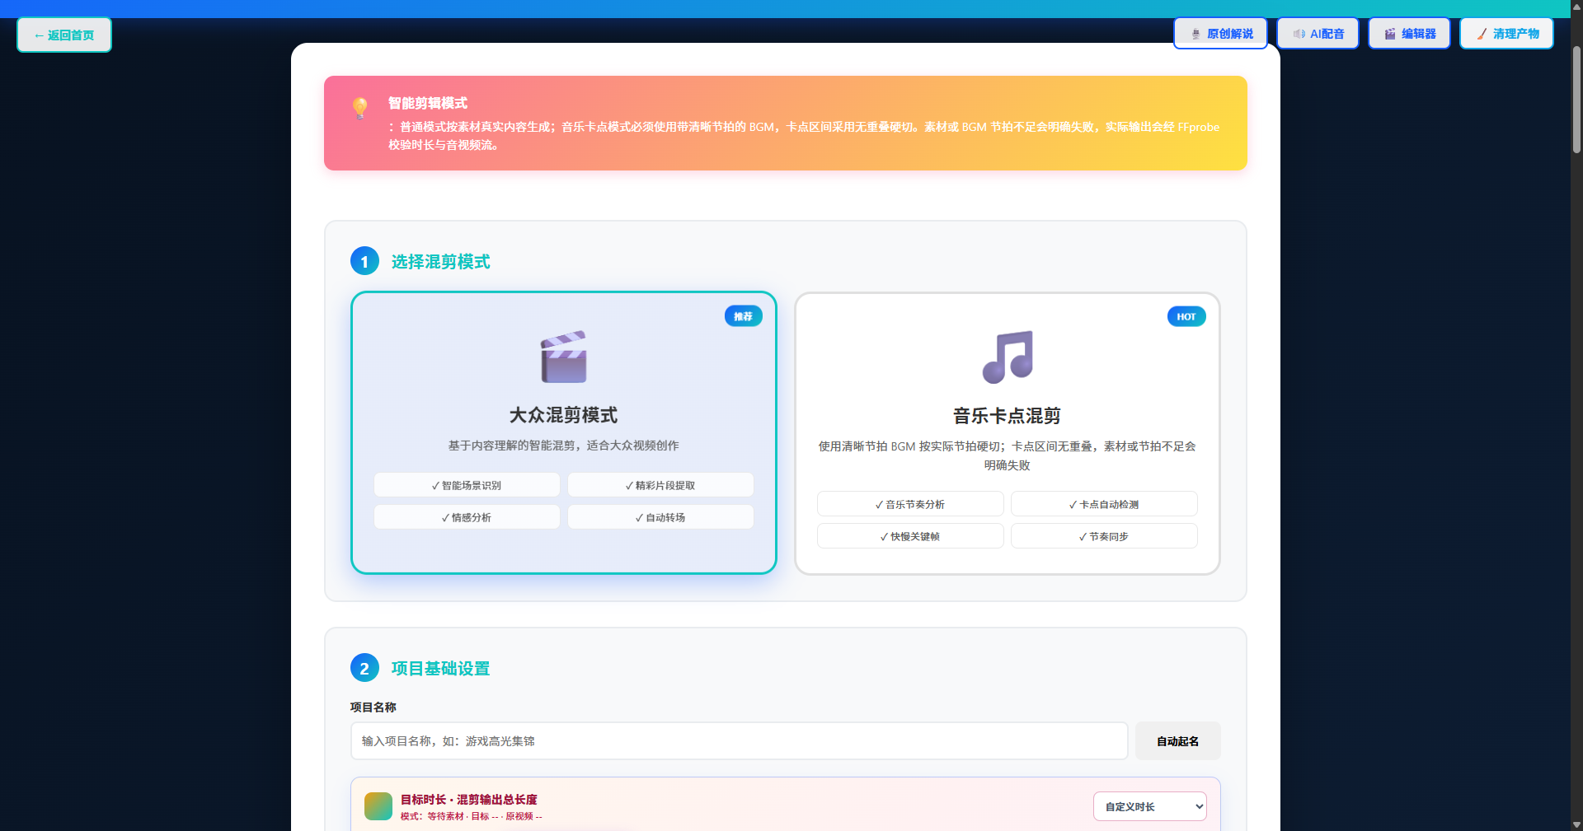1583x831 pixels.
Task: Click the scrollbar down arrow
Action: pyautogui.click(x=1576, y=824)
